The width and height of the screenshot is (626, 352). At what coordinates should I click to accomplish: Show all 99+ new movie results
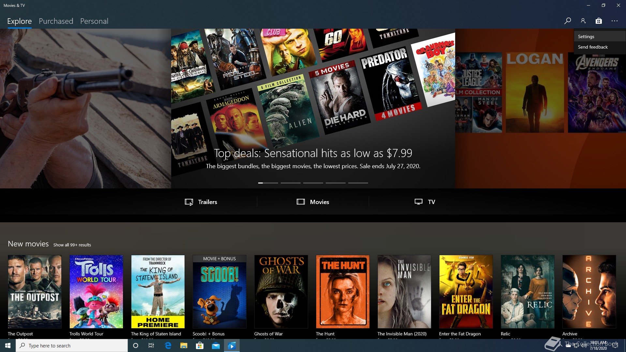(72, 245)
